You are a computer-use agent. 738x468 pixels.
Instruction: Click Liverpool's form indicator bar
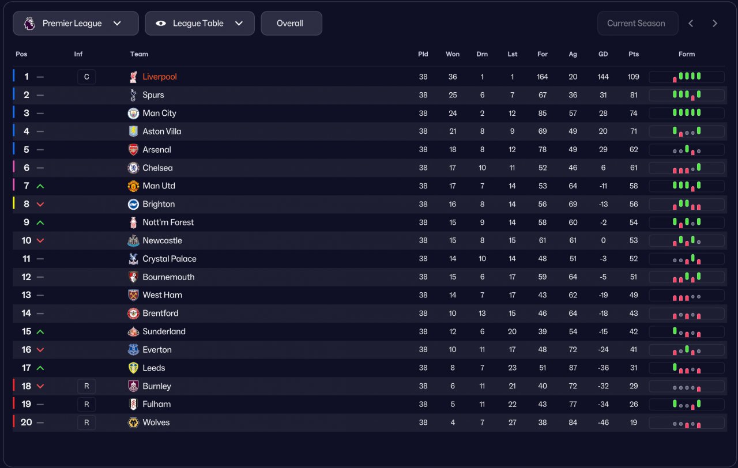pos(687,77)
